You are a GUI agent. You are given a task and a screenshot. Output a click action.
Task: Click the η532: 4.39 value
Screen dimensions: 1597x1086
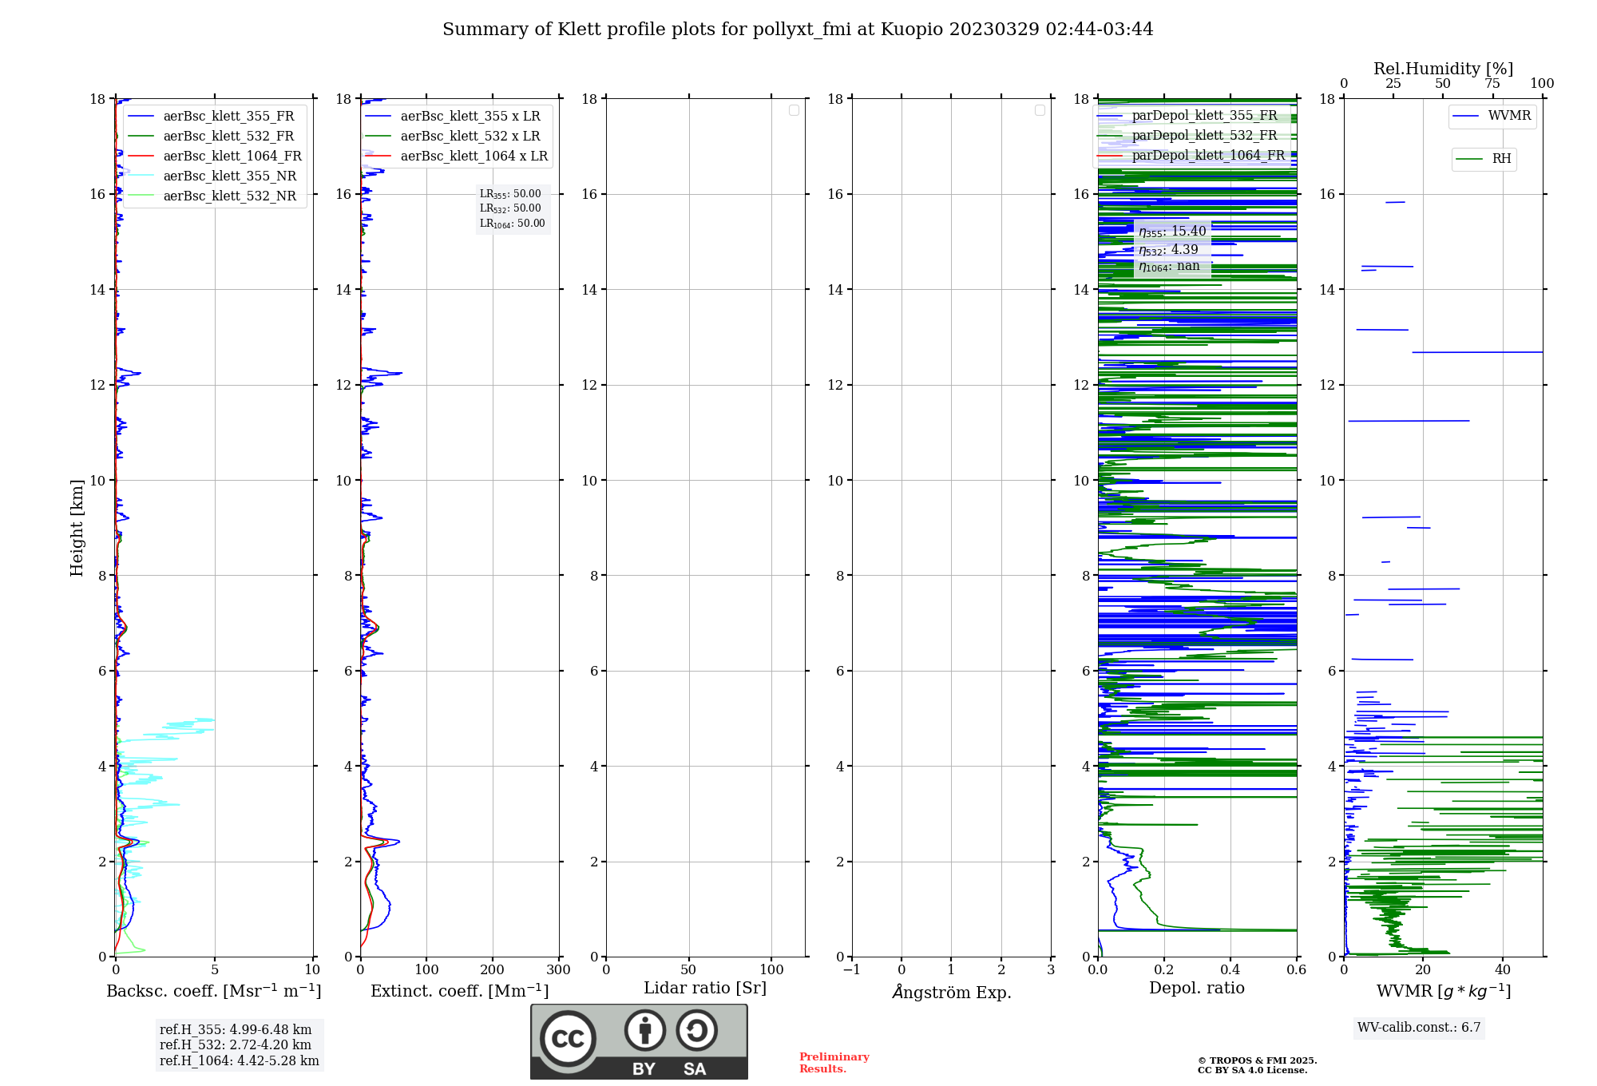[x=1168, y=250]
